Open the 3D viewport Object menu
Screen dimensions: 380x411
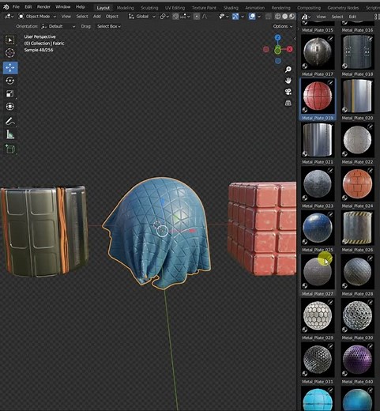point(112,17)
